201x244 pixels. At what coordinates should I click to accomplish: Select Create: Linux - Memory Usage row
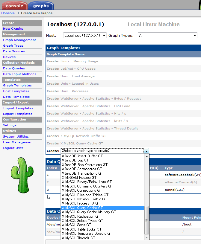(72, 61)
